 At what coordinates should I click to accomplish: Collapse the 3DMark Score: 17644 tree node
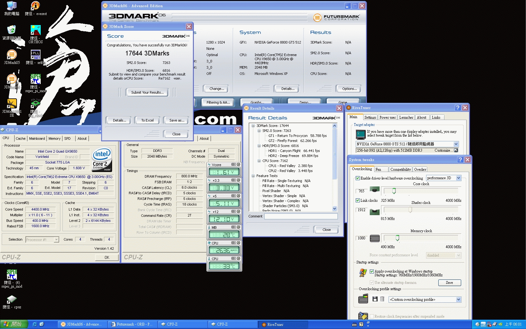pyautogui.click(x=253, y=126)
